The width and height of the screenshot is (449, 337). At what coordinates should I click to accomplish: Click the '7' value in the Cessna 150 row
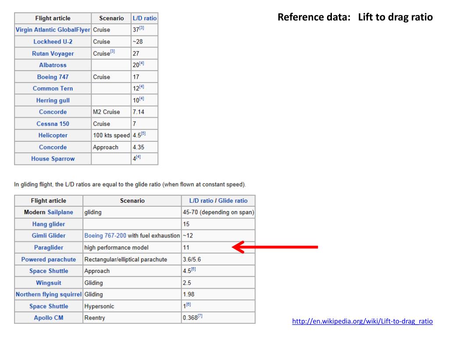pos(134,124)
